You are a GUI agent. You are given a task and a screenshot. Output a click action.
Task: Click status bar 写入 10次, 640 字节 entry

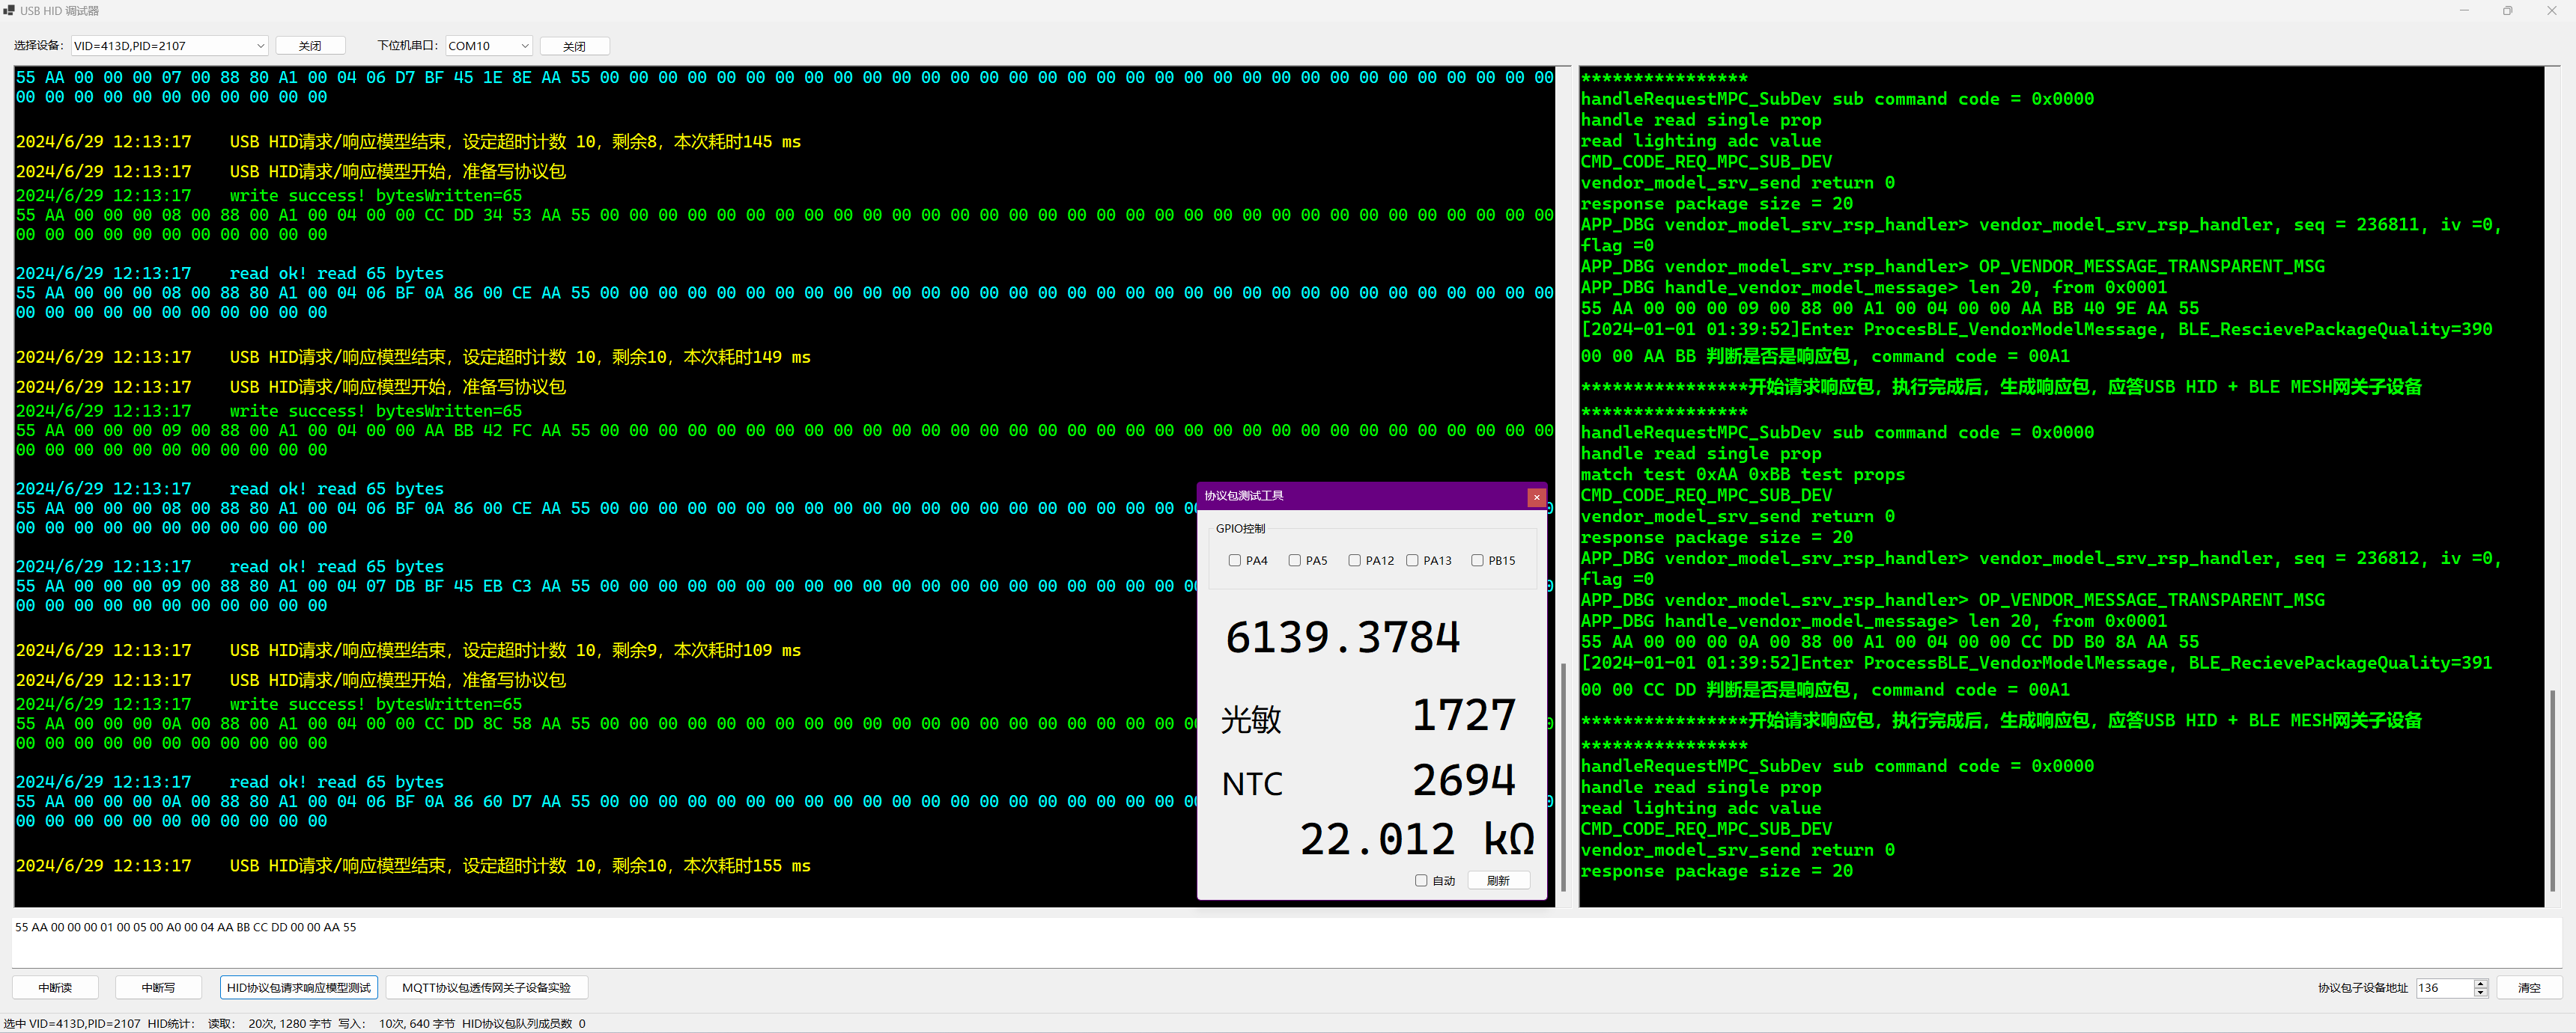[x=396, y=1023]
